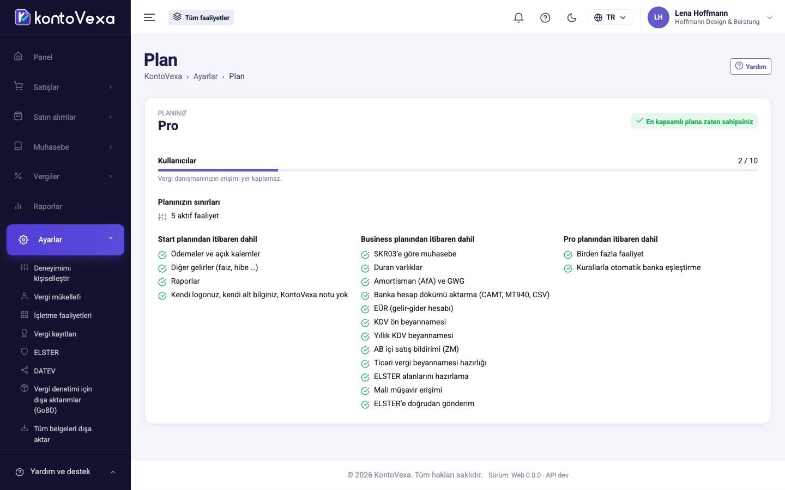This screenshot has width=785, height=490.
Task: Click the 'En kapsamlı plana zaten sahipsiniz' badge
Action: (694, 121)
